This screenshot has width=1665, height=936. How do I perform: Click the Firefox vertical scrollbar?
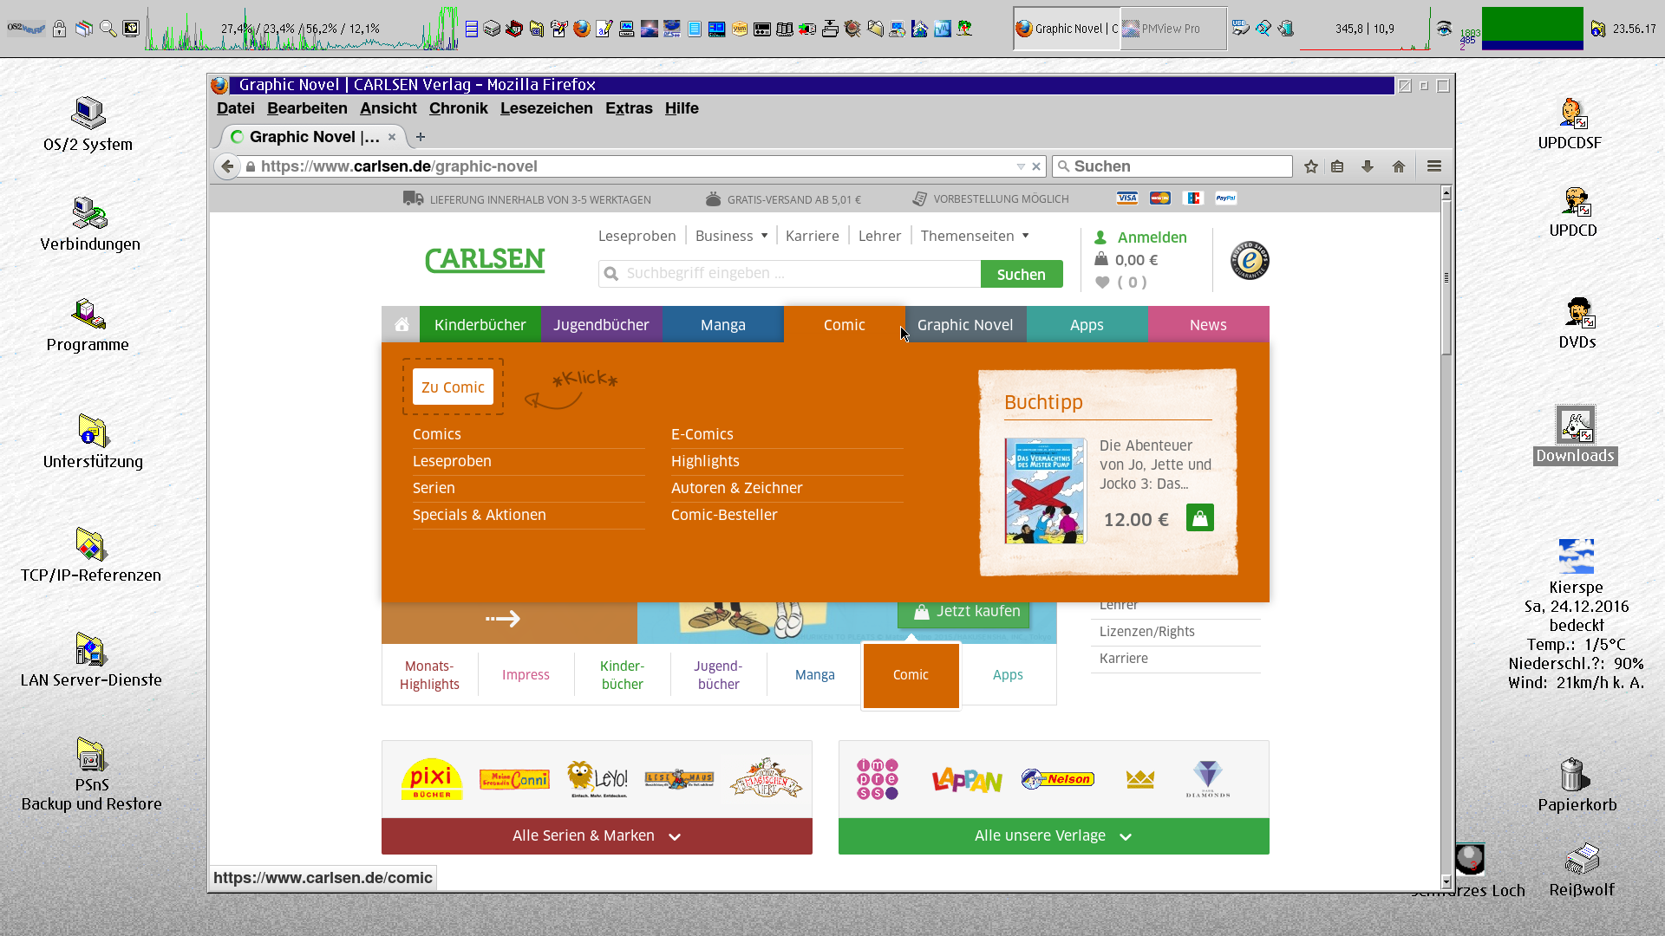[1446, 277]
